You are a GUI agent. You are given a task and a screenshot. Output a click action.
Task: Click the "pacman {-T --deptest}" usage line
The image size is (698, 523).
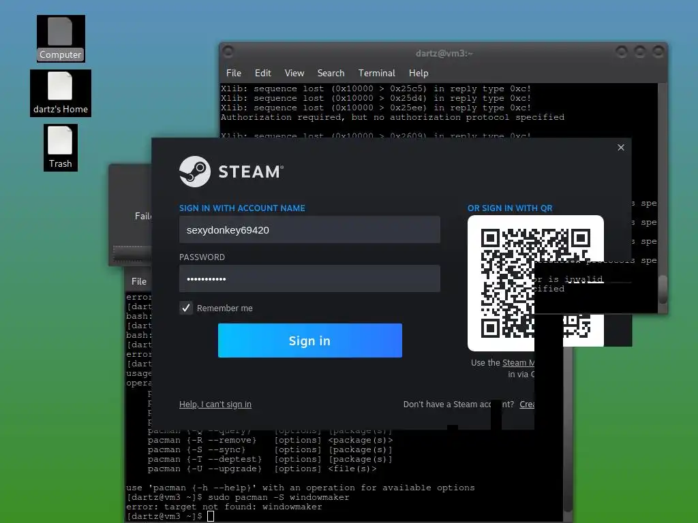pyautogui.click(x=270, y=459)
